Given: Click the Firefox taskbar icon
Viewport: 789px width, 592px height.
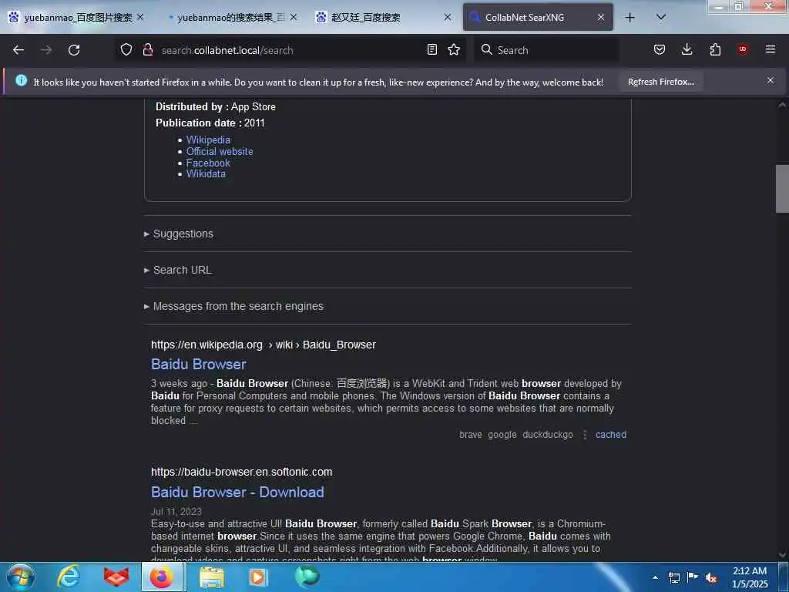Looking at the screenshot, I should (x=162, y=577).
